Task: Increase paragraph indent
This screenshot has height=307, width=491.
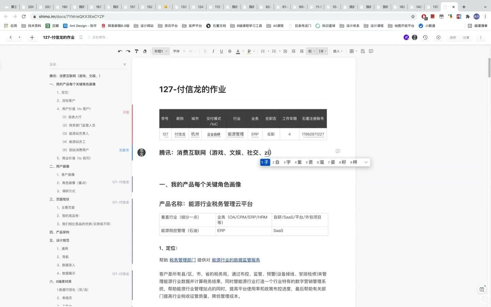Action: pyautogui.click(x=294, y=51)
